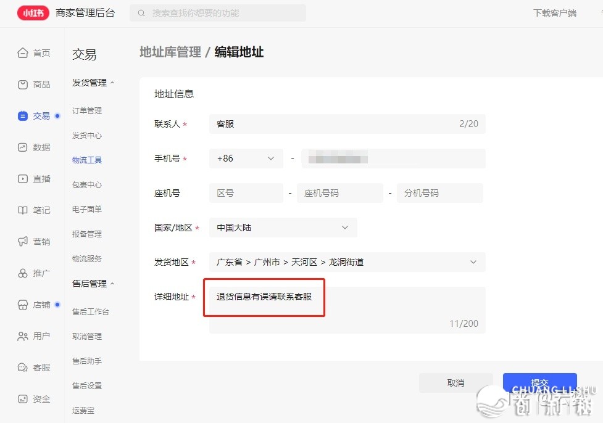The height and width of the screenshot is (423, 603).
Task: Open 订单管理 menu item
Action: click(87, 111)
